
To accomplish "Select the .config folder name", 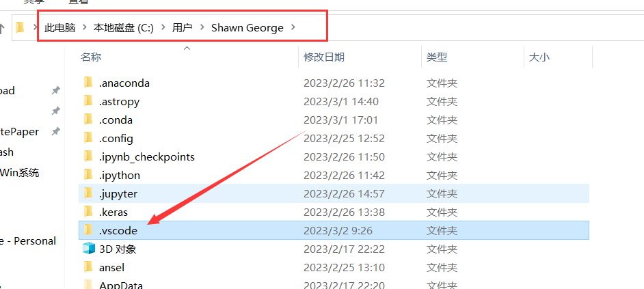I will click(116, 138).
